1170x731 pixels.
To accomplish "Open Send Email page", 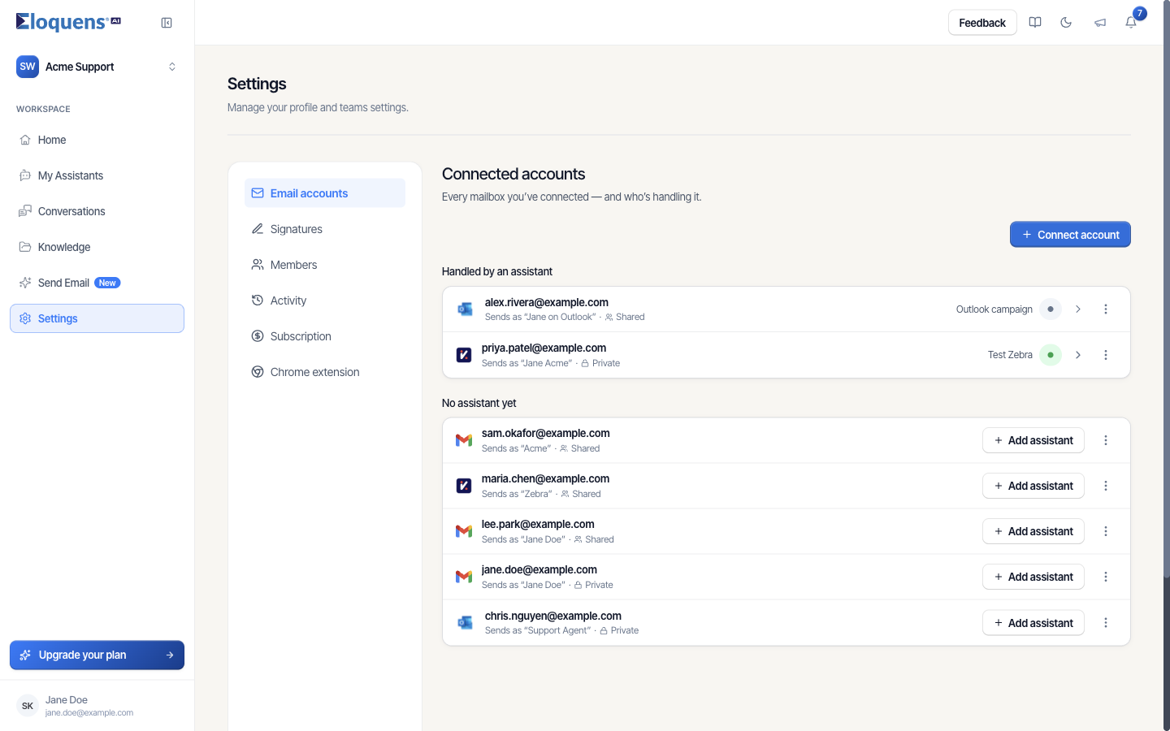I will click(x=97, y=283).
